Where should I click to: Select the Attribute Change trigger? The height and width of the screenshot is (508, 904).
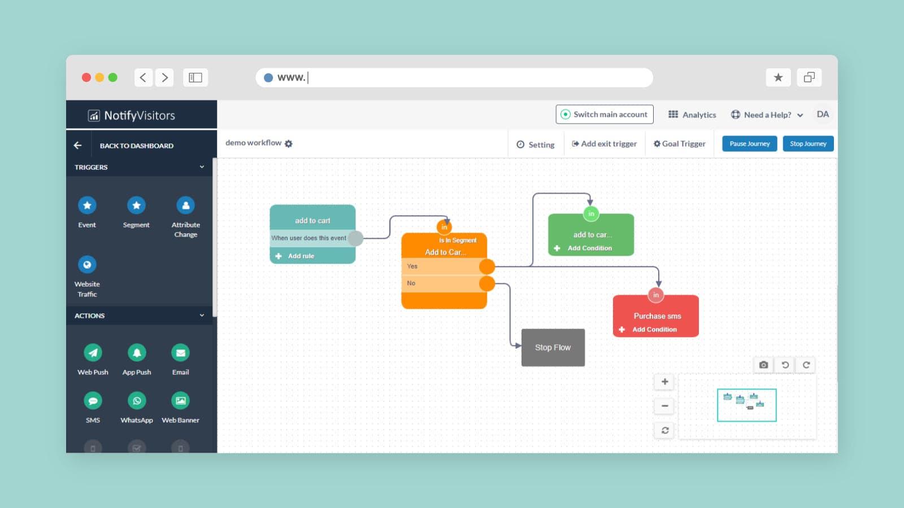coord(185,205)
